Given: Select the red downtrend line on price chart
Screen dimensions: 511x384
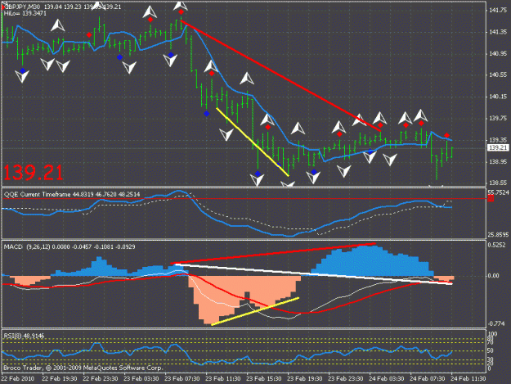Looking at the screenshot, I should 280,76.
